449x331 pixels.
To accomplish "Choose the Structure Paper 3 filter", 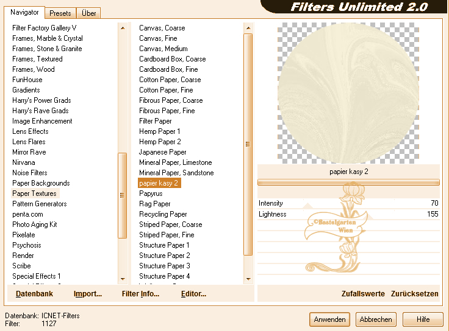I will click(164, 266).
